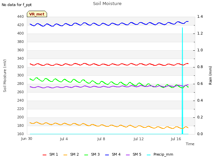
Task: Click the red SM 1 line in plot
Action: 109,64
